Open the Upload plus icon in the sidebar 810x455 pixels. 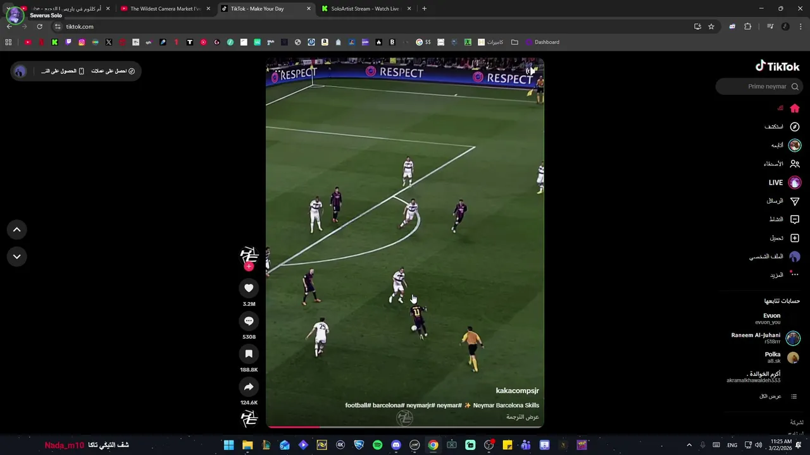click(795, 238)
